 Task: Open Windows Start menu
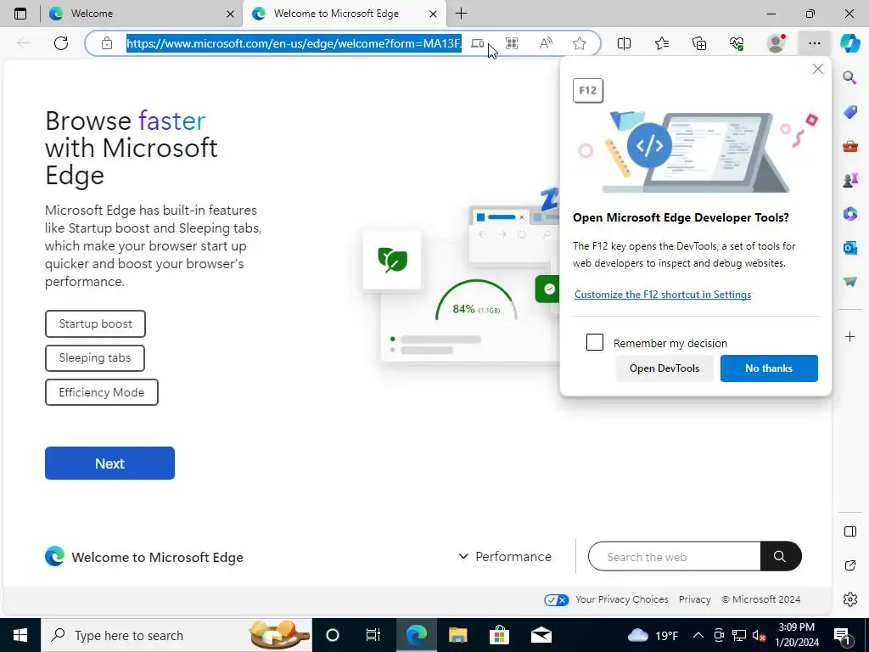point(20,635)
